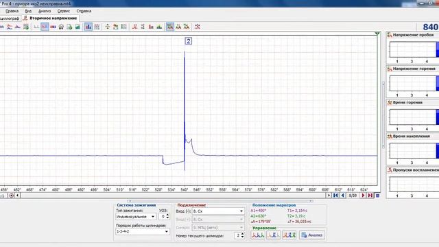
Task: Open the disabled Вход (+) dropdown
Action: pos(218,220)
